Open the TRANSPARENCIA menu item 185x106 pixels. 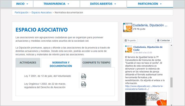pos(57,4)
